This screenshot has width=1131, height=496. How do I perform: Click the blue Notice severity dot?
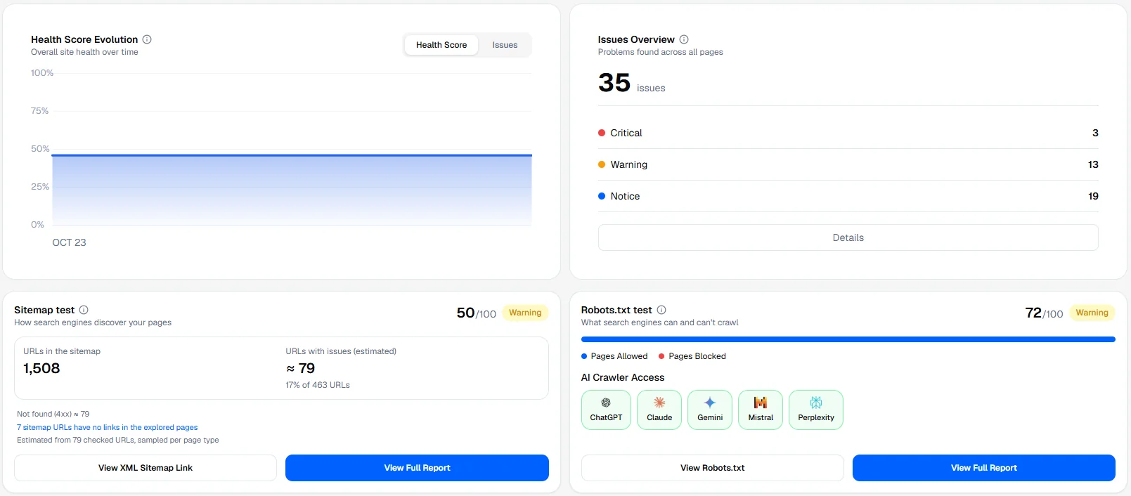(x=602, y=196)
